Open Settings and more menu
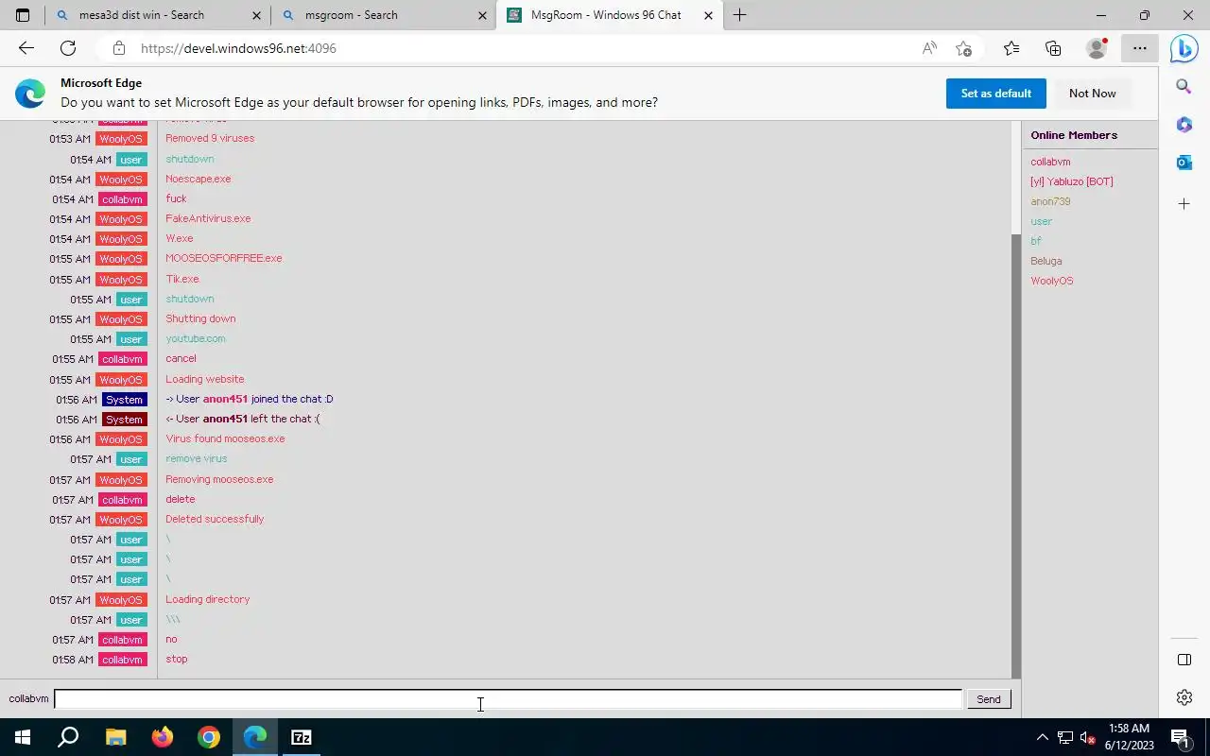Screen dimensions: 1210x756 (1139, 48)
